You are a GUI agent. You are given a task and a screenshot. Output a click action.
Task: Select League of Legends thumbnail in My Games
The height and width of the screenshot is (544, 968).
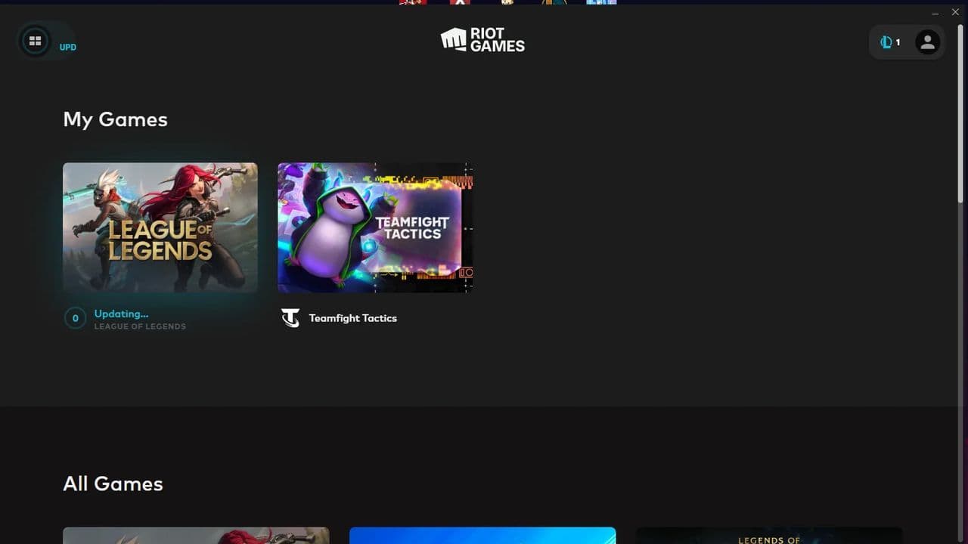(160, 227)
